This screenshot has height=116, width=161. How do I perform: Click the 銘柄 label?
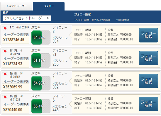5,13
